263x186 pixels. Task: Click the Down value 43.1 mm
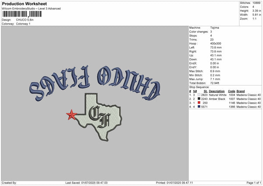pyautogui.click(x=216, y=59)
